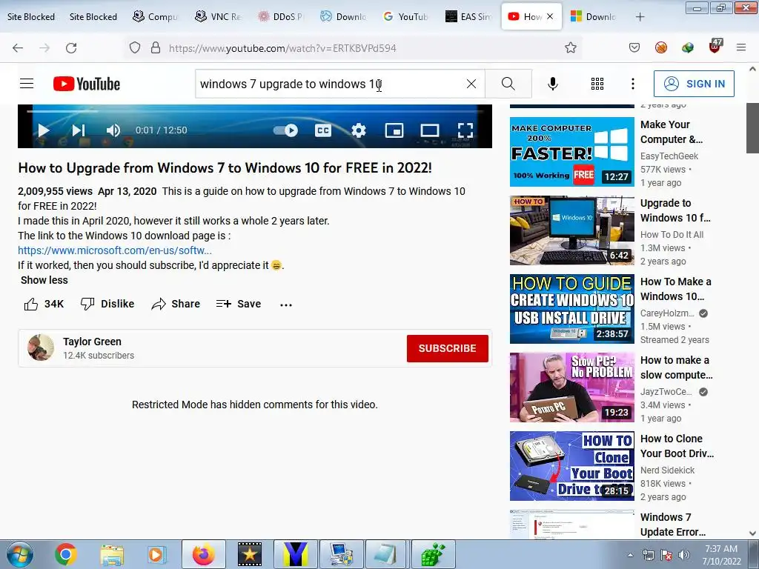Open Upgrade to Windows 10 video thumbnail
The height and width of the screenshot is (569, 759).
coord(571,230)
